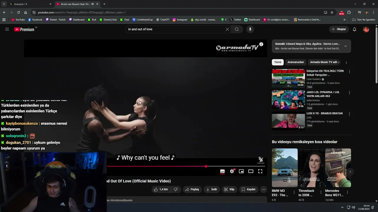The width and height of the screenshot is (378, 212).
Task: Go back in browser history
Action: (x=4, y=12)
